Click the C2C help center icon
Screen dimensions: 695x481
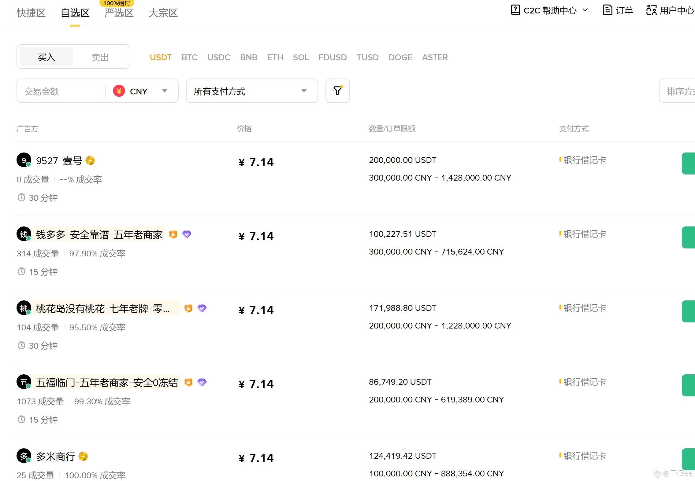pyautogui.click(x=515, y=10)
